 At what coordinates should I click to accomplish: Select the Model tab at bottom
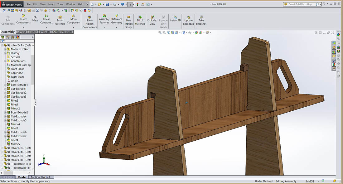(22, 177)
